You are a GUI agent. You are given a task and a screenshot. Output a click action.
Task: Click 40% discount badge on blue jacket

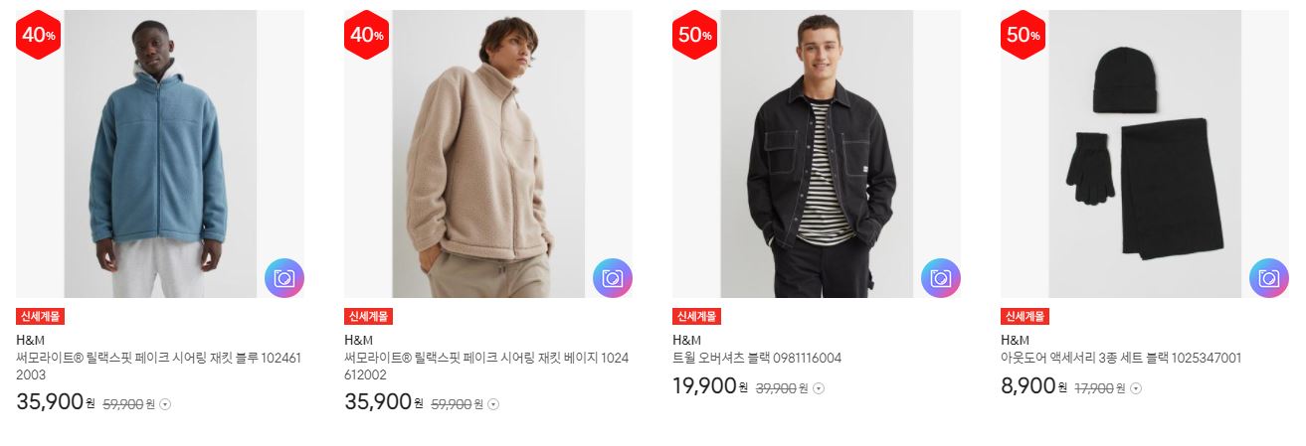(x=39, y=35)
